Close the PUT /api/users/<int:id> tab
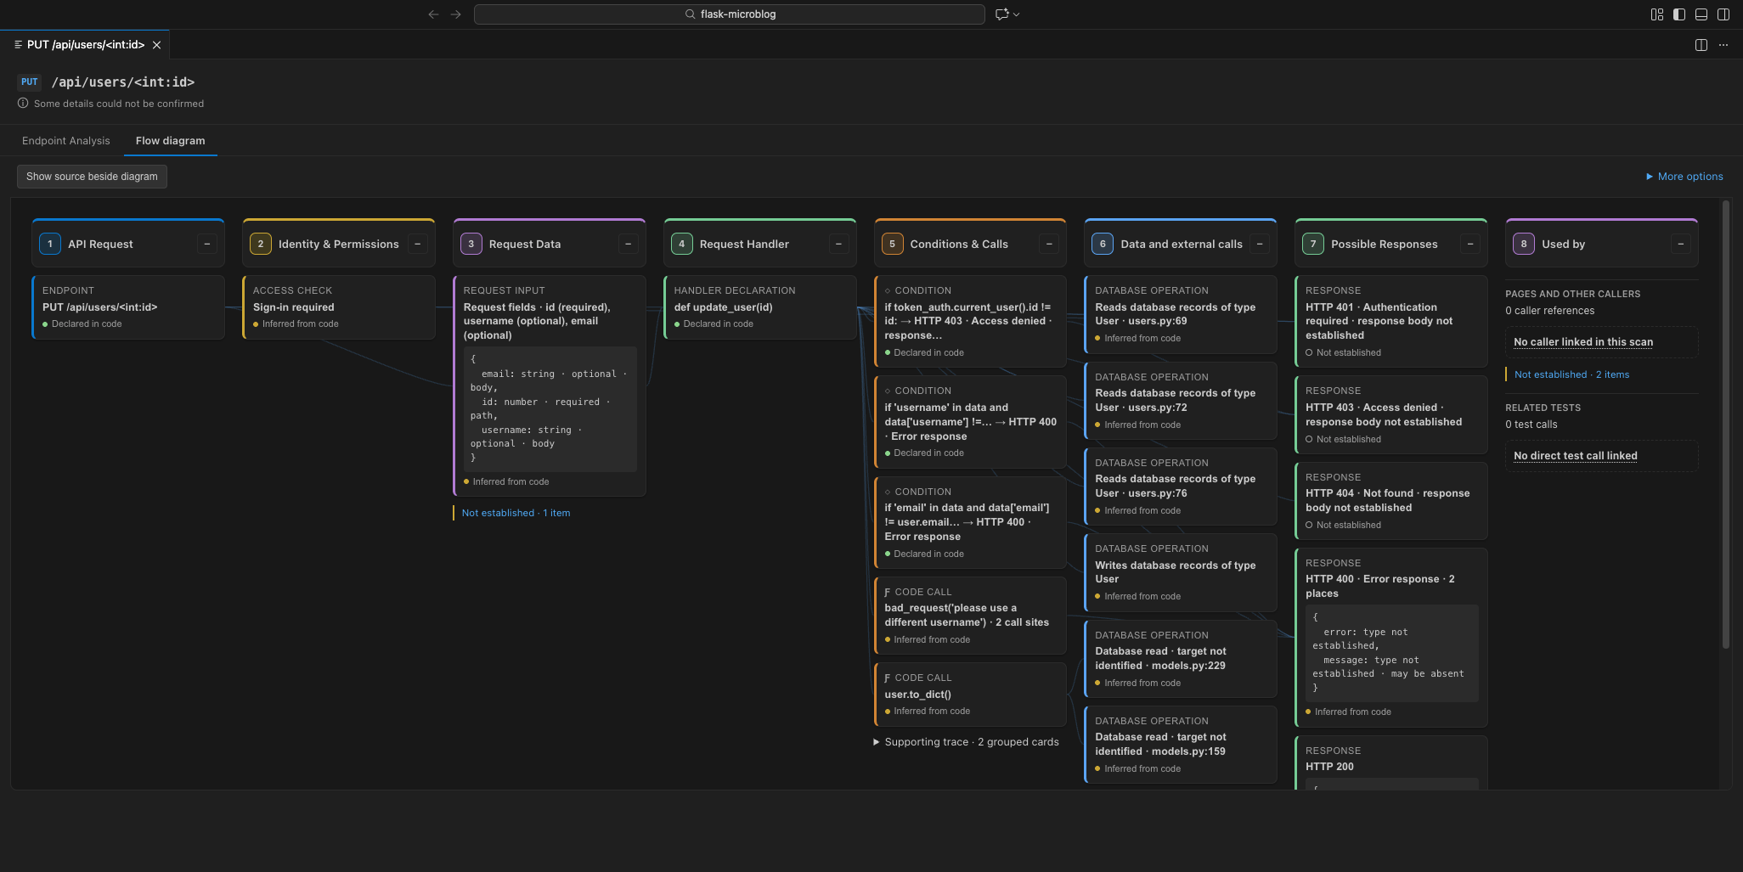The width and height of the screenshot is (1743, 872). [156, 45]
